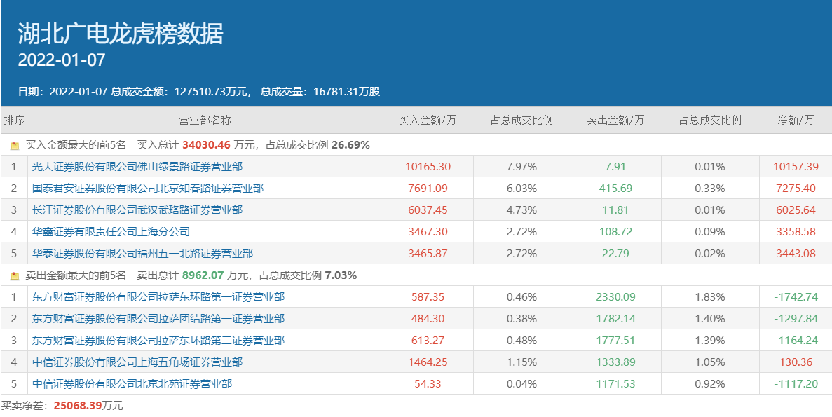Open 光大证券佛山绿景路证券营业部 link
Viewport: 832px width, 417px height.
coord(137,167)
